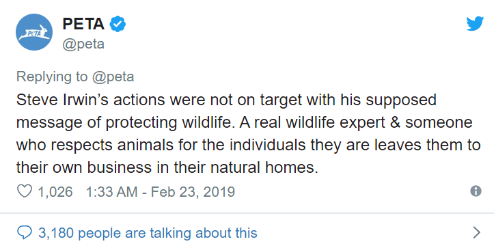
Task: Click the @peta mention after Replying to
Action: (x=113, y=77)
